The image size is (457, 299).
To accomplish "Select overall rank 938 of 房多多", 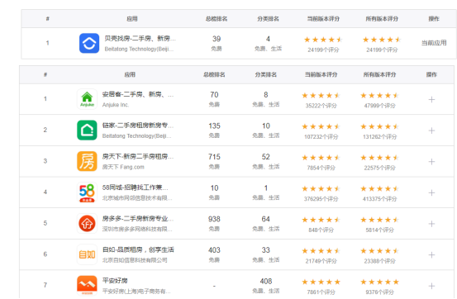I will [x=214, y=219].
